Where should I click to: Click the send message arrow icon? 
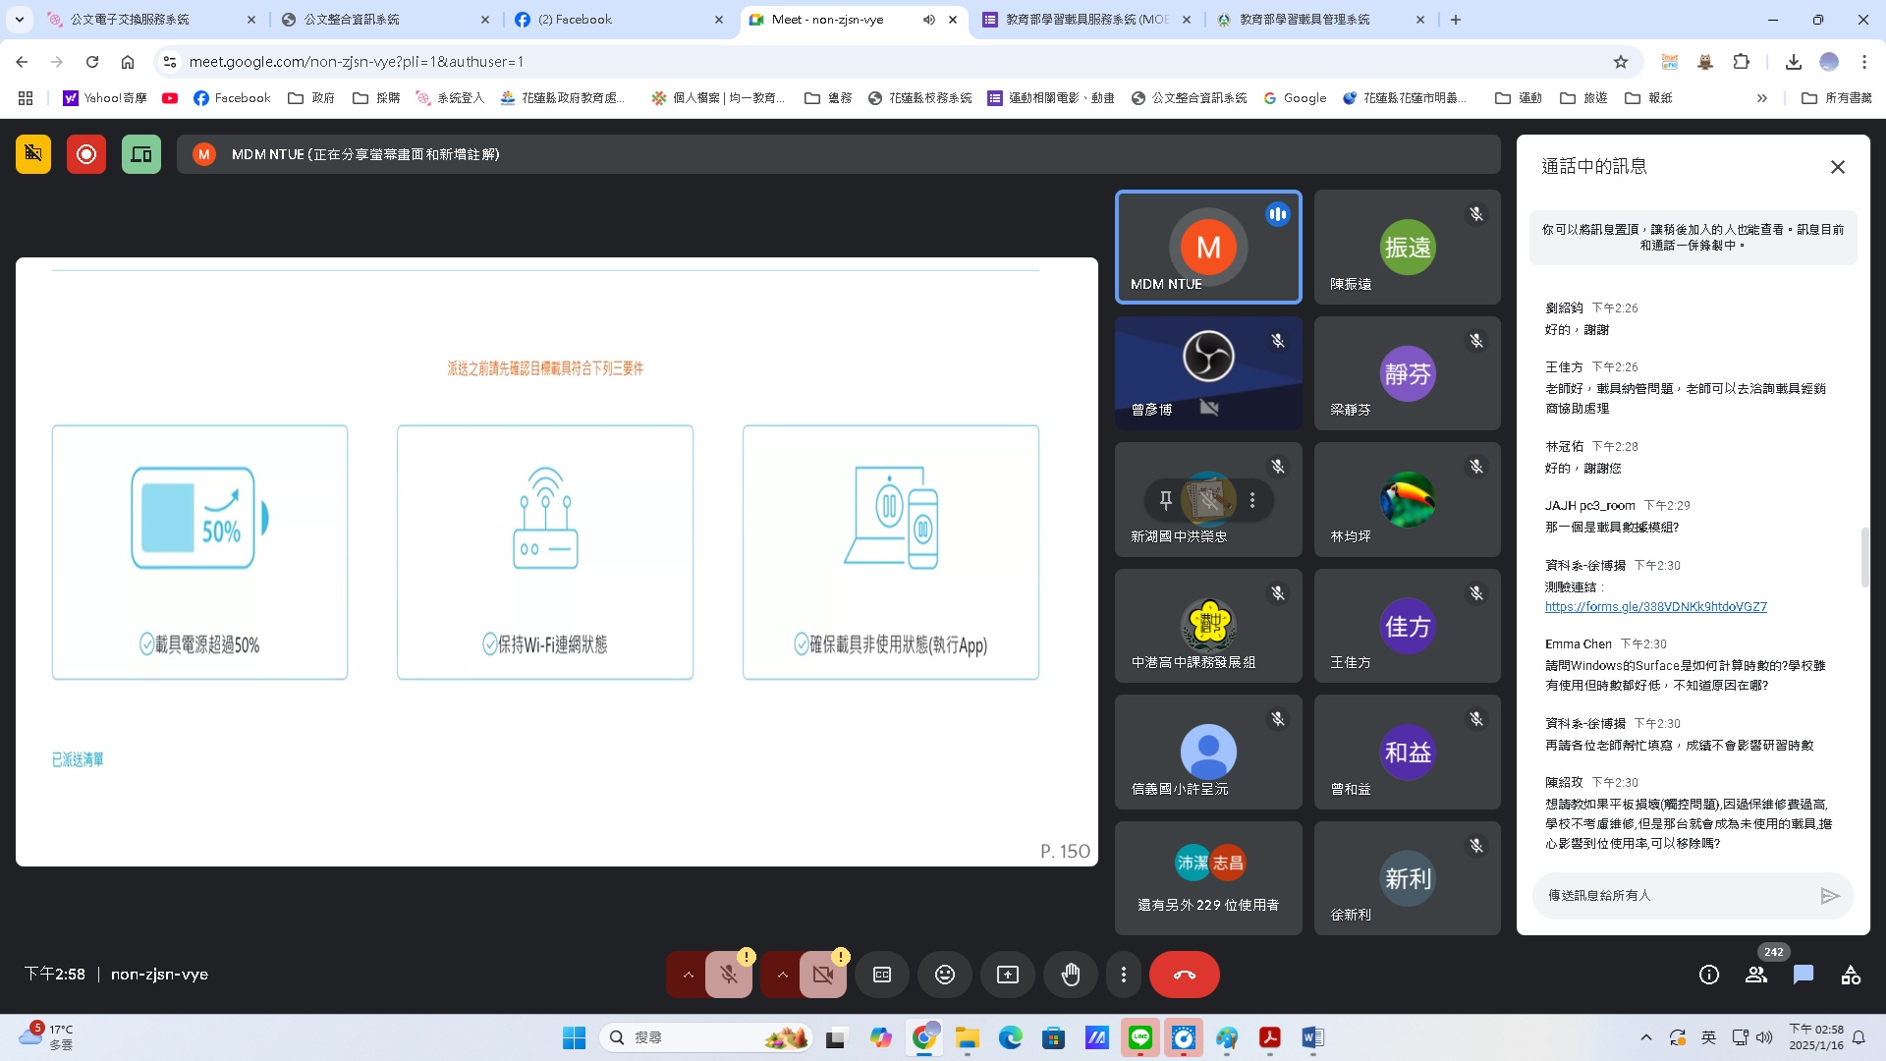coord(1829,896)
